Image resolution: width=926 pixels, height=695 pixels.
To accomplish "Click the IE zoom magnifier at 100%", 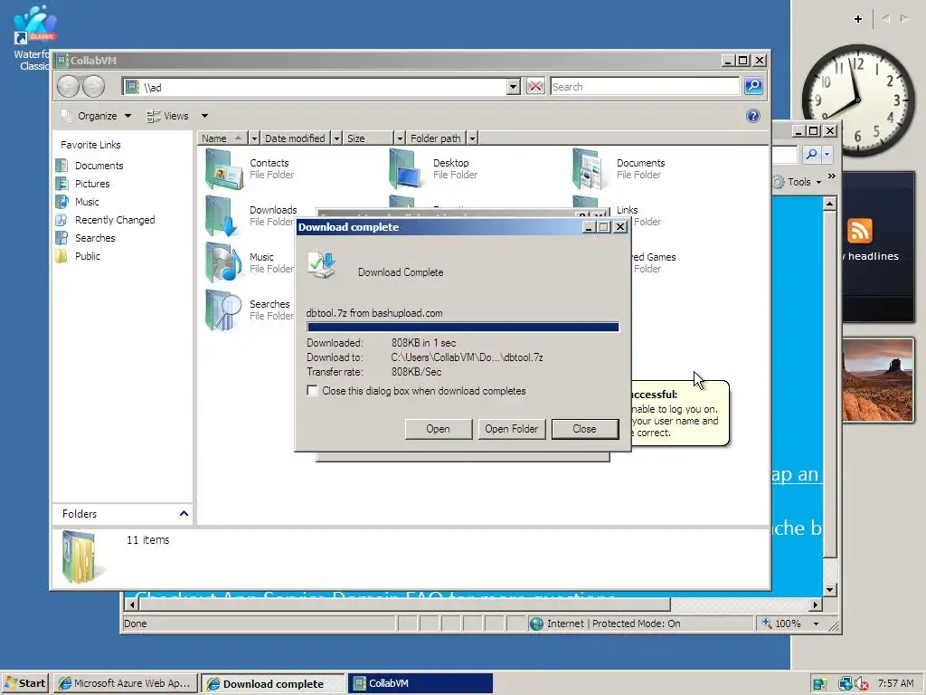I will pyautogui.click(x=767, y=623).
